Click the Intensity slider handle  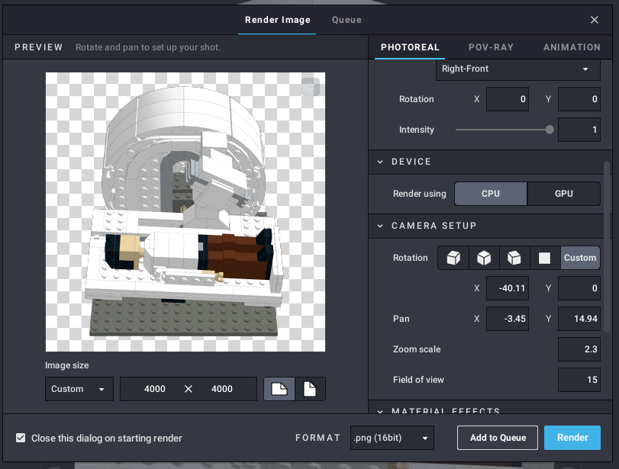click(x=550, y=130)
